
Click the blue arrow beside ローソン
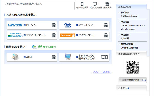[25, 25]
